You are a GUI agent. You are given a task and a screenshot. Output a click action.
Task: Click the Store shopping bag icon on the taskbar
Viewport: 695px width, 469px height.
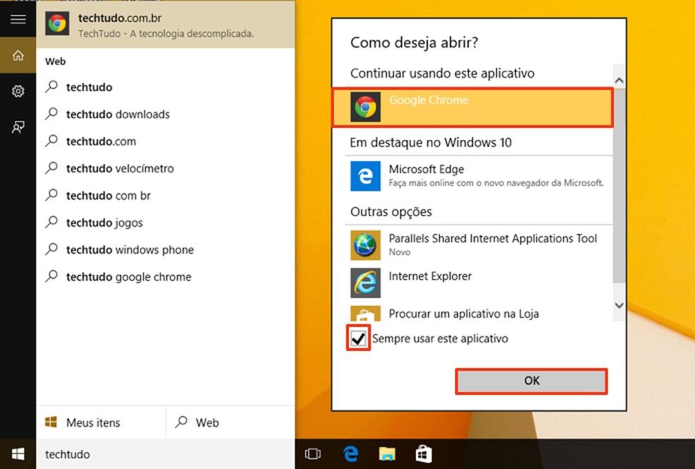(x=422, y=454)
